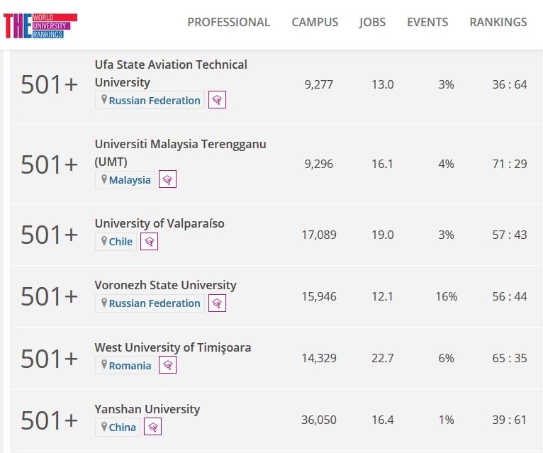Click graduation cap icon beside Ufa's Russian Federation
This screenshot has height=453, width=543.
[218, 100]
